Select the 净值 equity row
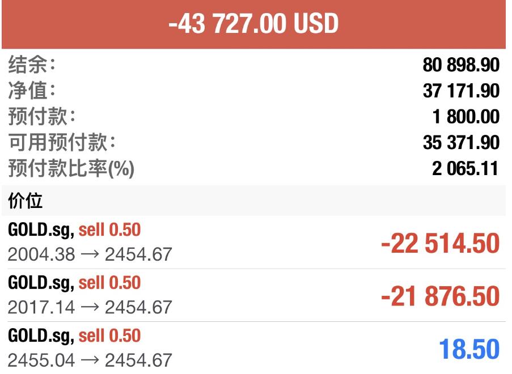 253,91
